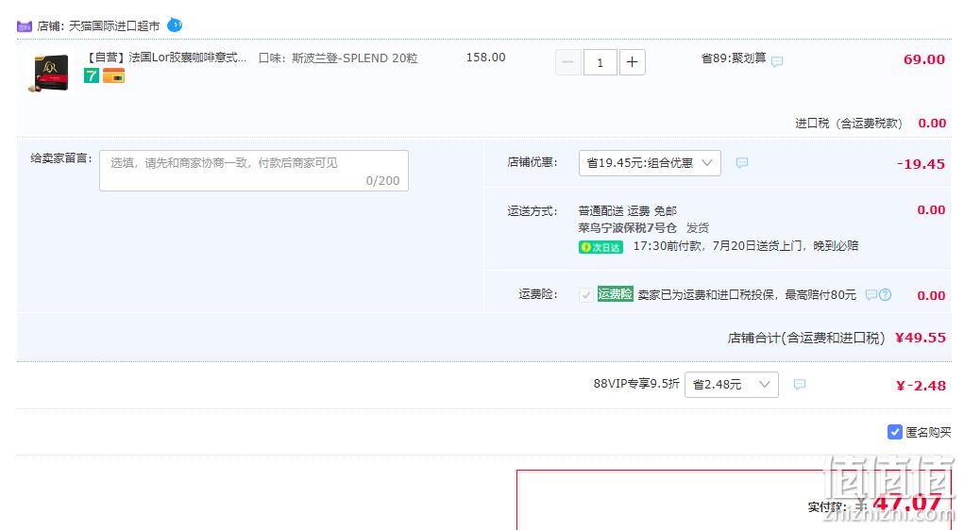Open the comment icon after 最高赔付80元
This screenshot has height=530, width=964.
coord(871,295)
